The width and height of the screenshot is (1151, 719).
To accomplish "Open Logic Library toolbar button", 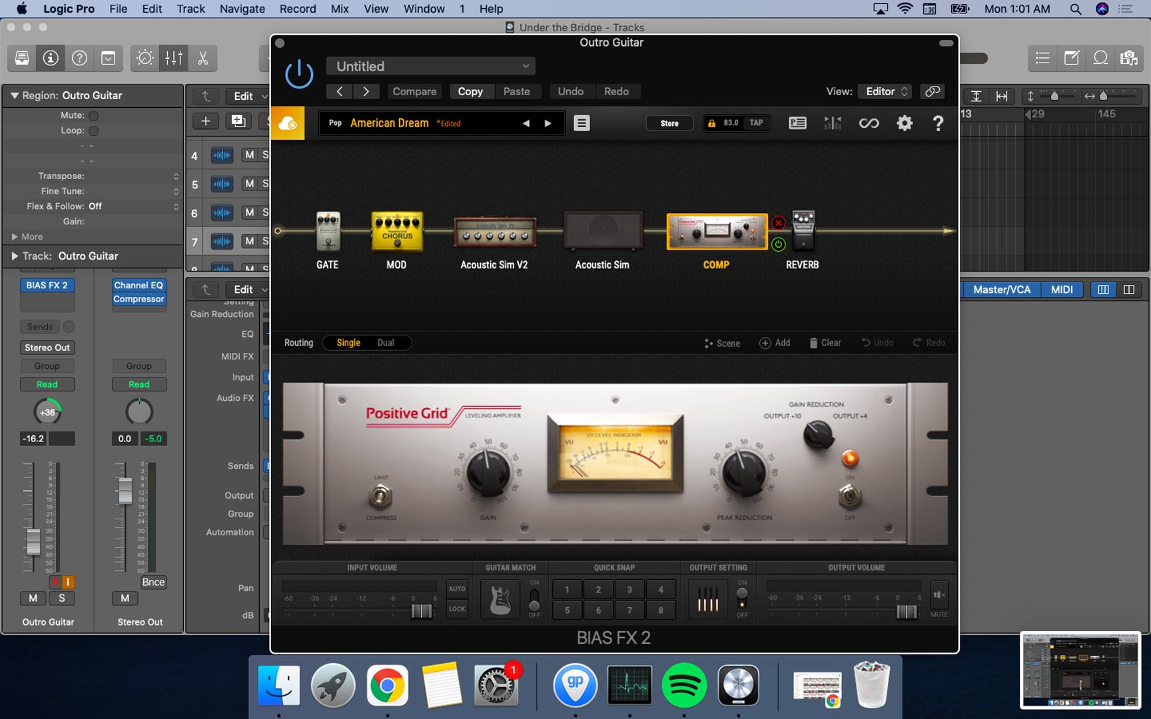I will [22, 58].
